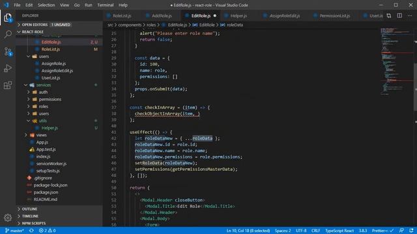417x234 pixels.
Task: Open package.json in the explorer
Action: coord(46,192)
